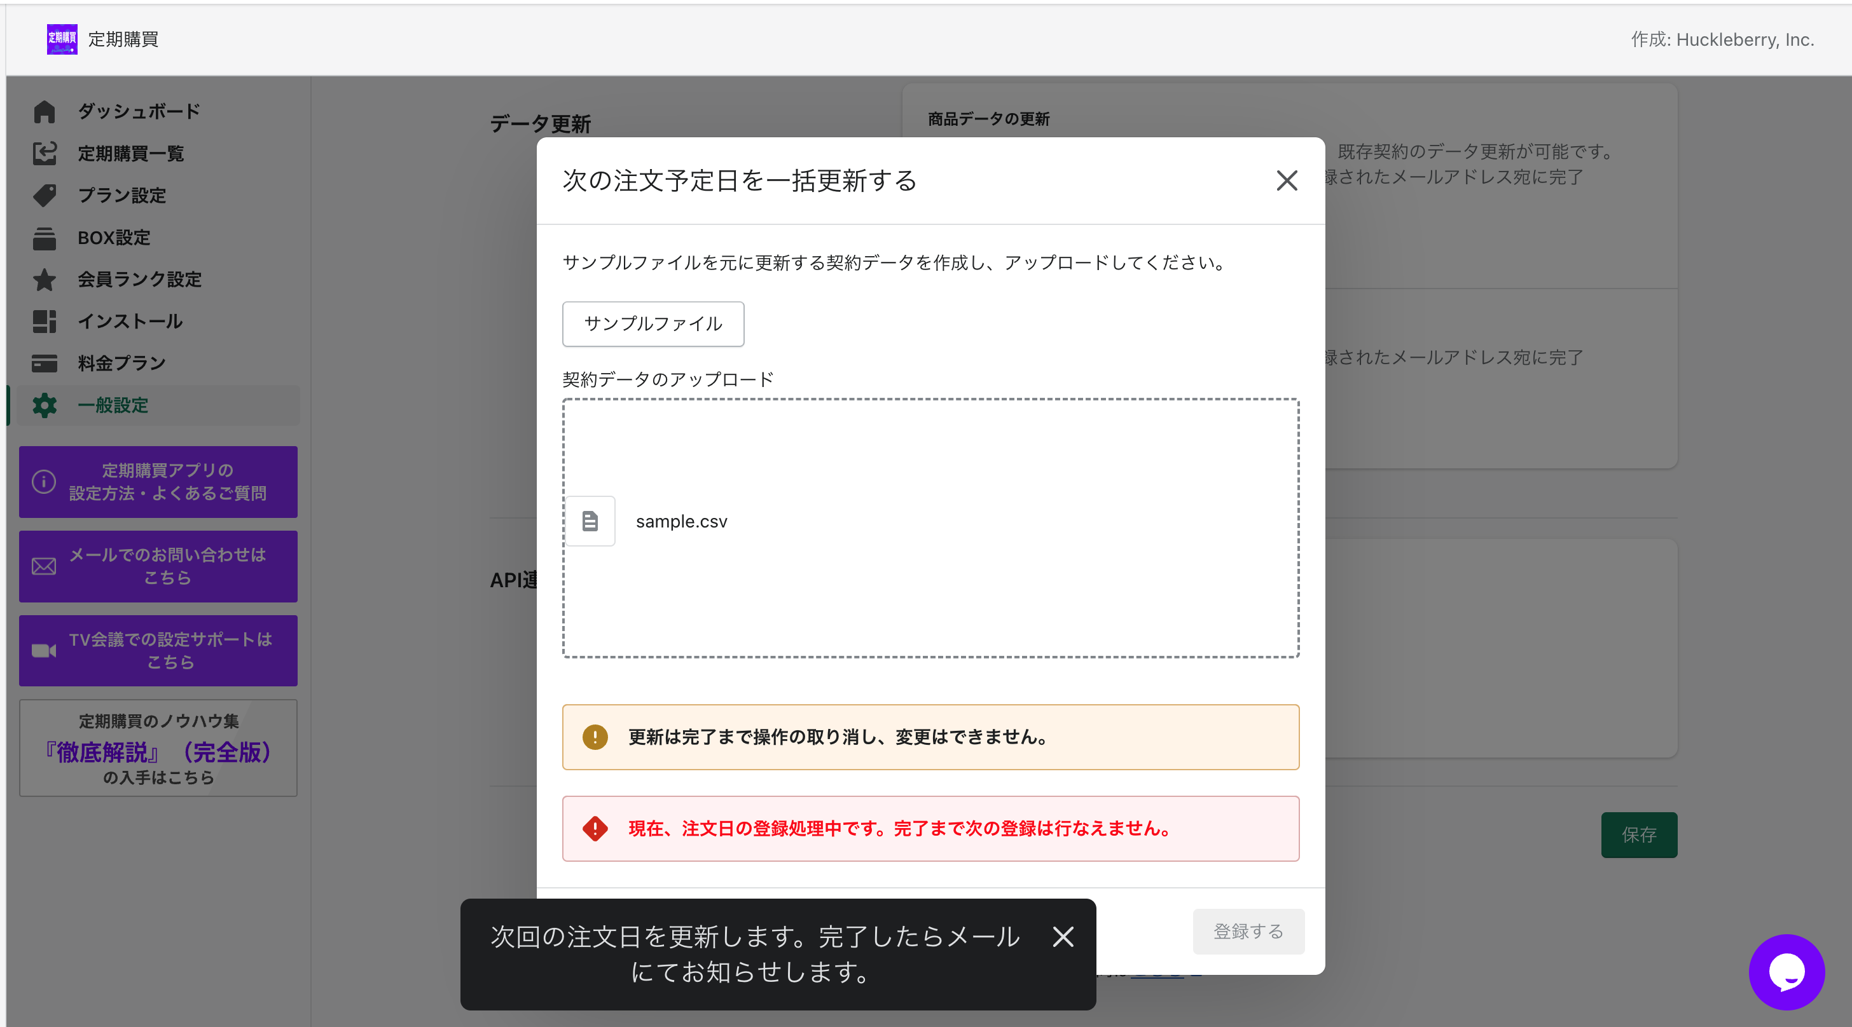Open the TV会議での設定サポート banner
Image resolution: width=1852 pixels, height=1027 pixels.
pos(158,651)
